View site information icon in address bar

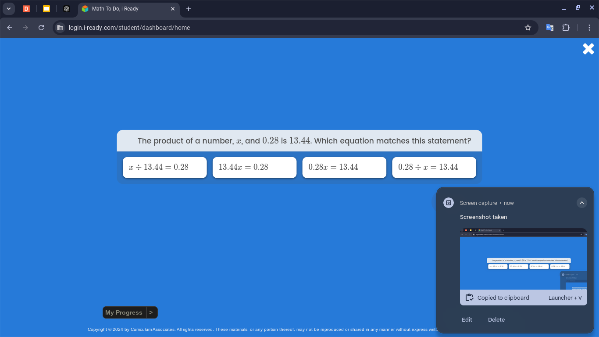(61, 28)
